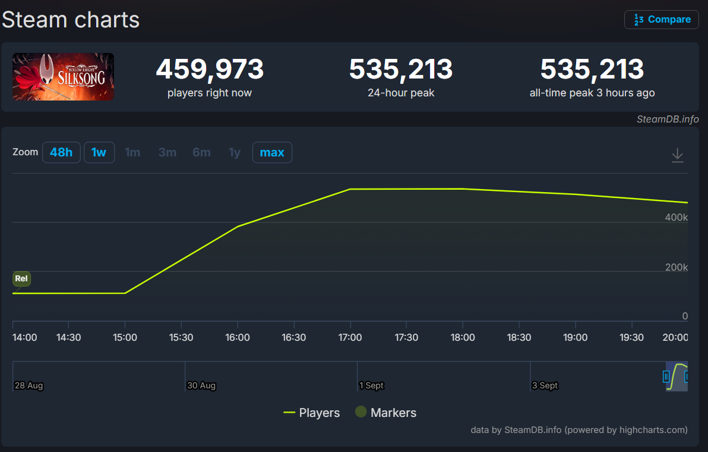
Task: Open the Compare charts button
Action: (x=662, y=20)
